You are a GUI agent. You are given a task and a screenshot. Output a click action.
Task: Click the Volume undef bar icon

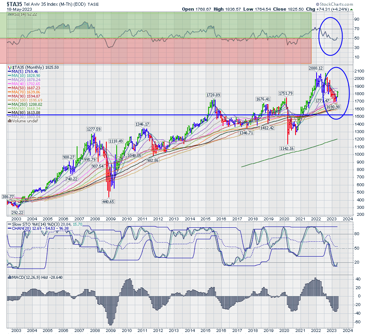tap(9, 121)
